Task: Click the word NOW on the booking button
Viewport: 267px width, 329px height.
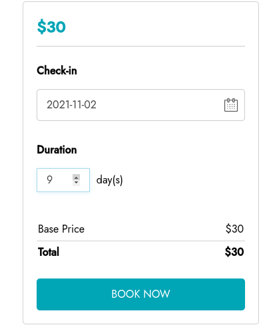Action: (x=156, y=294)
